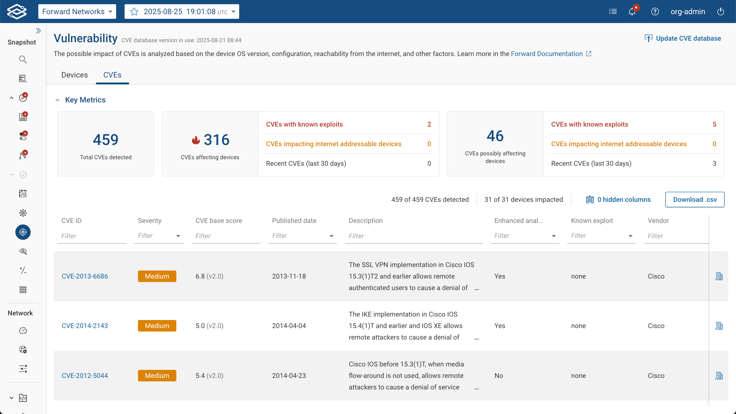Viewport: 736px width, 414px height.
Task: Select the Network dashboard speedometer icon
Action: click(x=23, y=330)
